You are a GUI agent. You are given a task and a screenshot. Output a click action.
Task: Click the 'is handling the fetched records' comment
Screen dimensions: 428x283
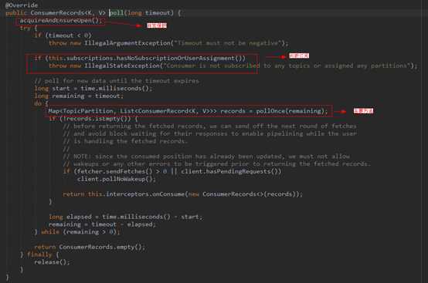(125, 141)
